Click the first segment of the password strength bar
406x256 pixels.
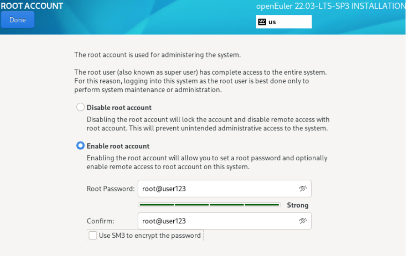click(156, 205)
